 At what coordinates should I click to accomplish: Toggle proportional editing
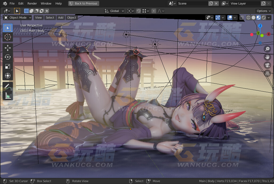click(x=154, y=11)
